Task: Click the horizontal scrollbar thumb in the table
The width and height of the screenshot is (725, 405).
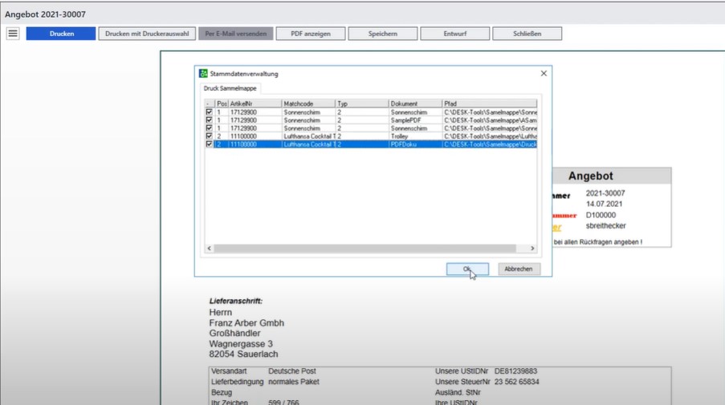Action: (365, 249)
